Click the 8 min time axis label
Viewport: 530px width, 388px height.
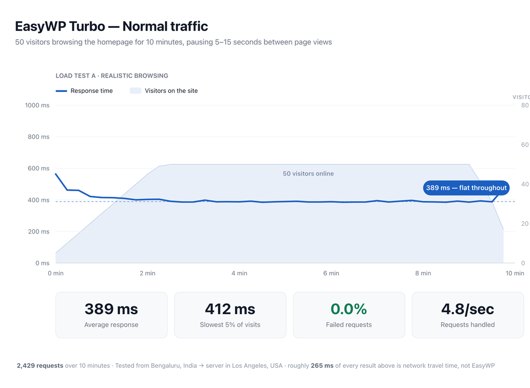coord(423,273)
